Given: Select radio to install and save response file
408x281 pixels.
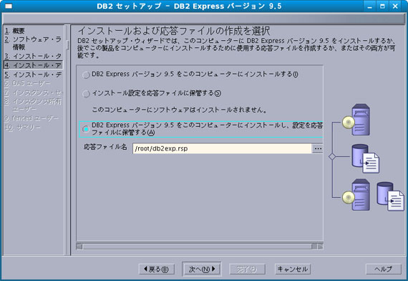Looking at the screenshot, I should tap(86, 129).
